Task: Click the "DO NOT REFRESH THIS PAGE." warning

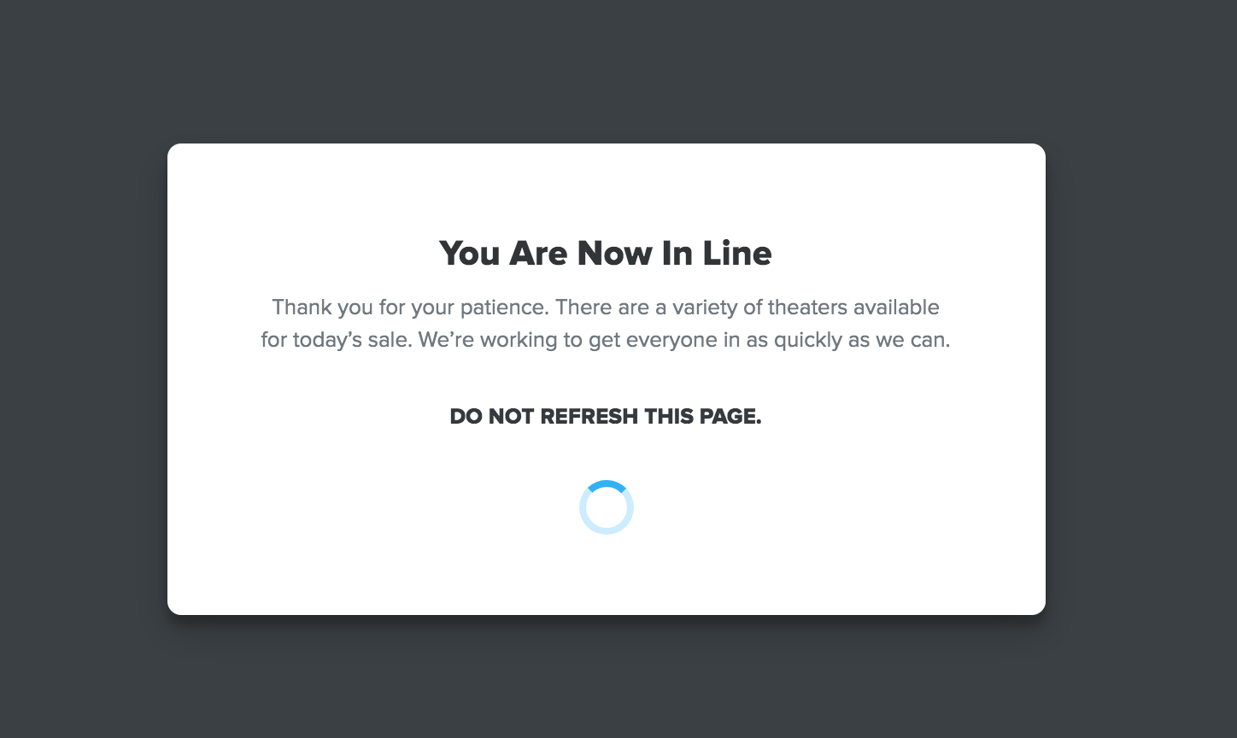Action: click(x=606, y=417)
